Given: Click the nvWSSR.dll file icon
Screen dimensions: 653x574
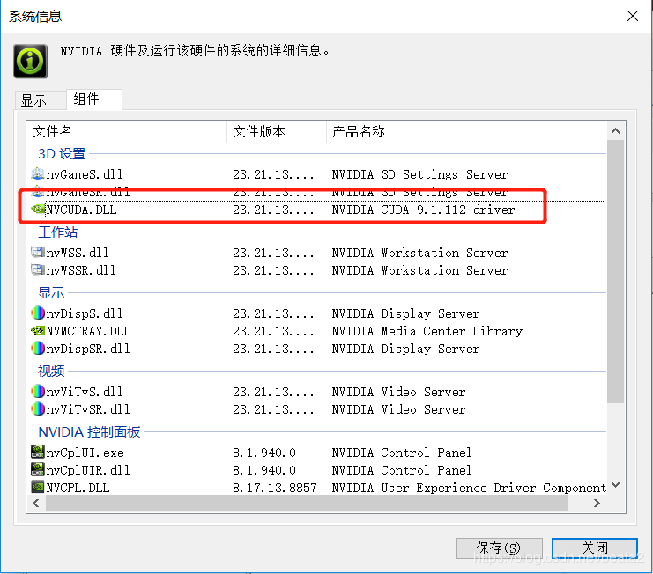Looking at the screenshot, I should 38,270.
